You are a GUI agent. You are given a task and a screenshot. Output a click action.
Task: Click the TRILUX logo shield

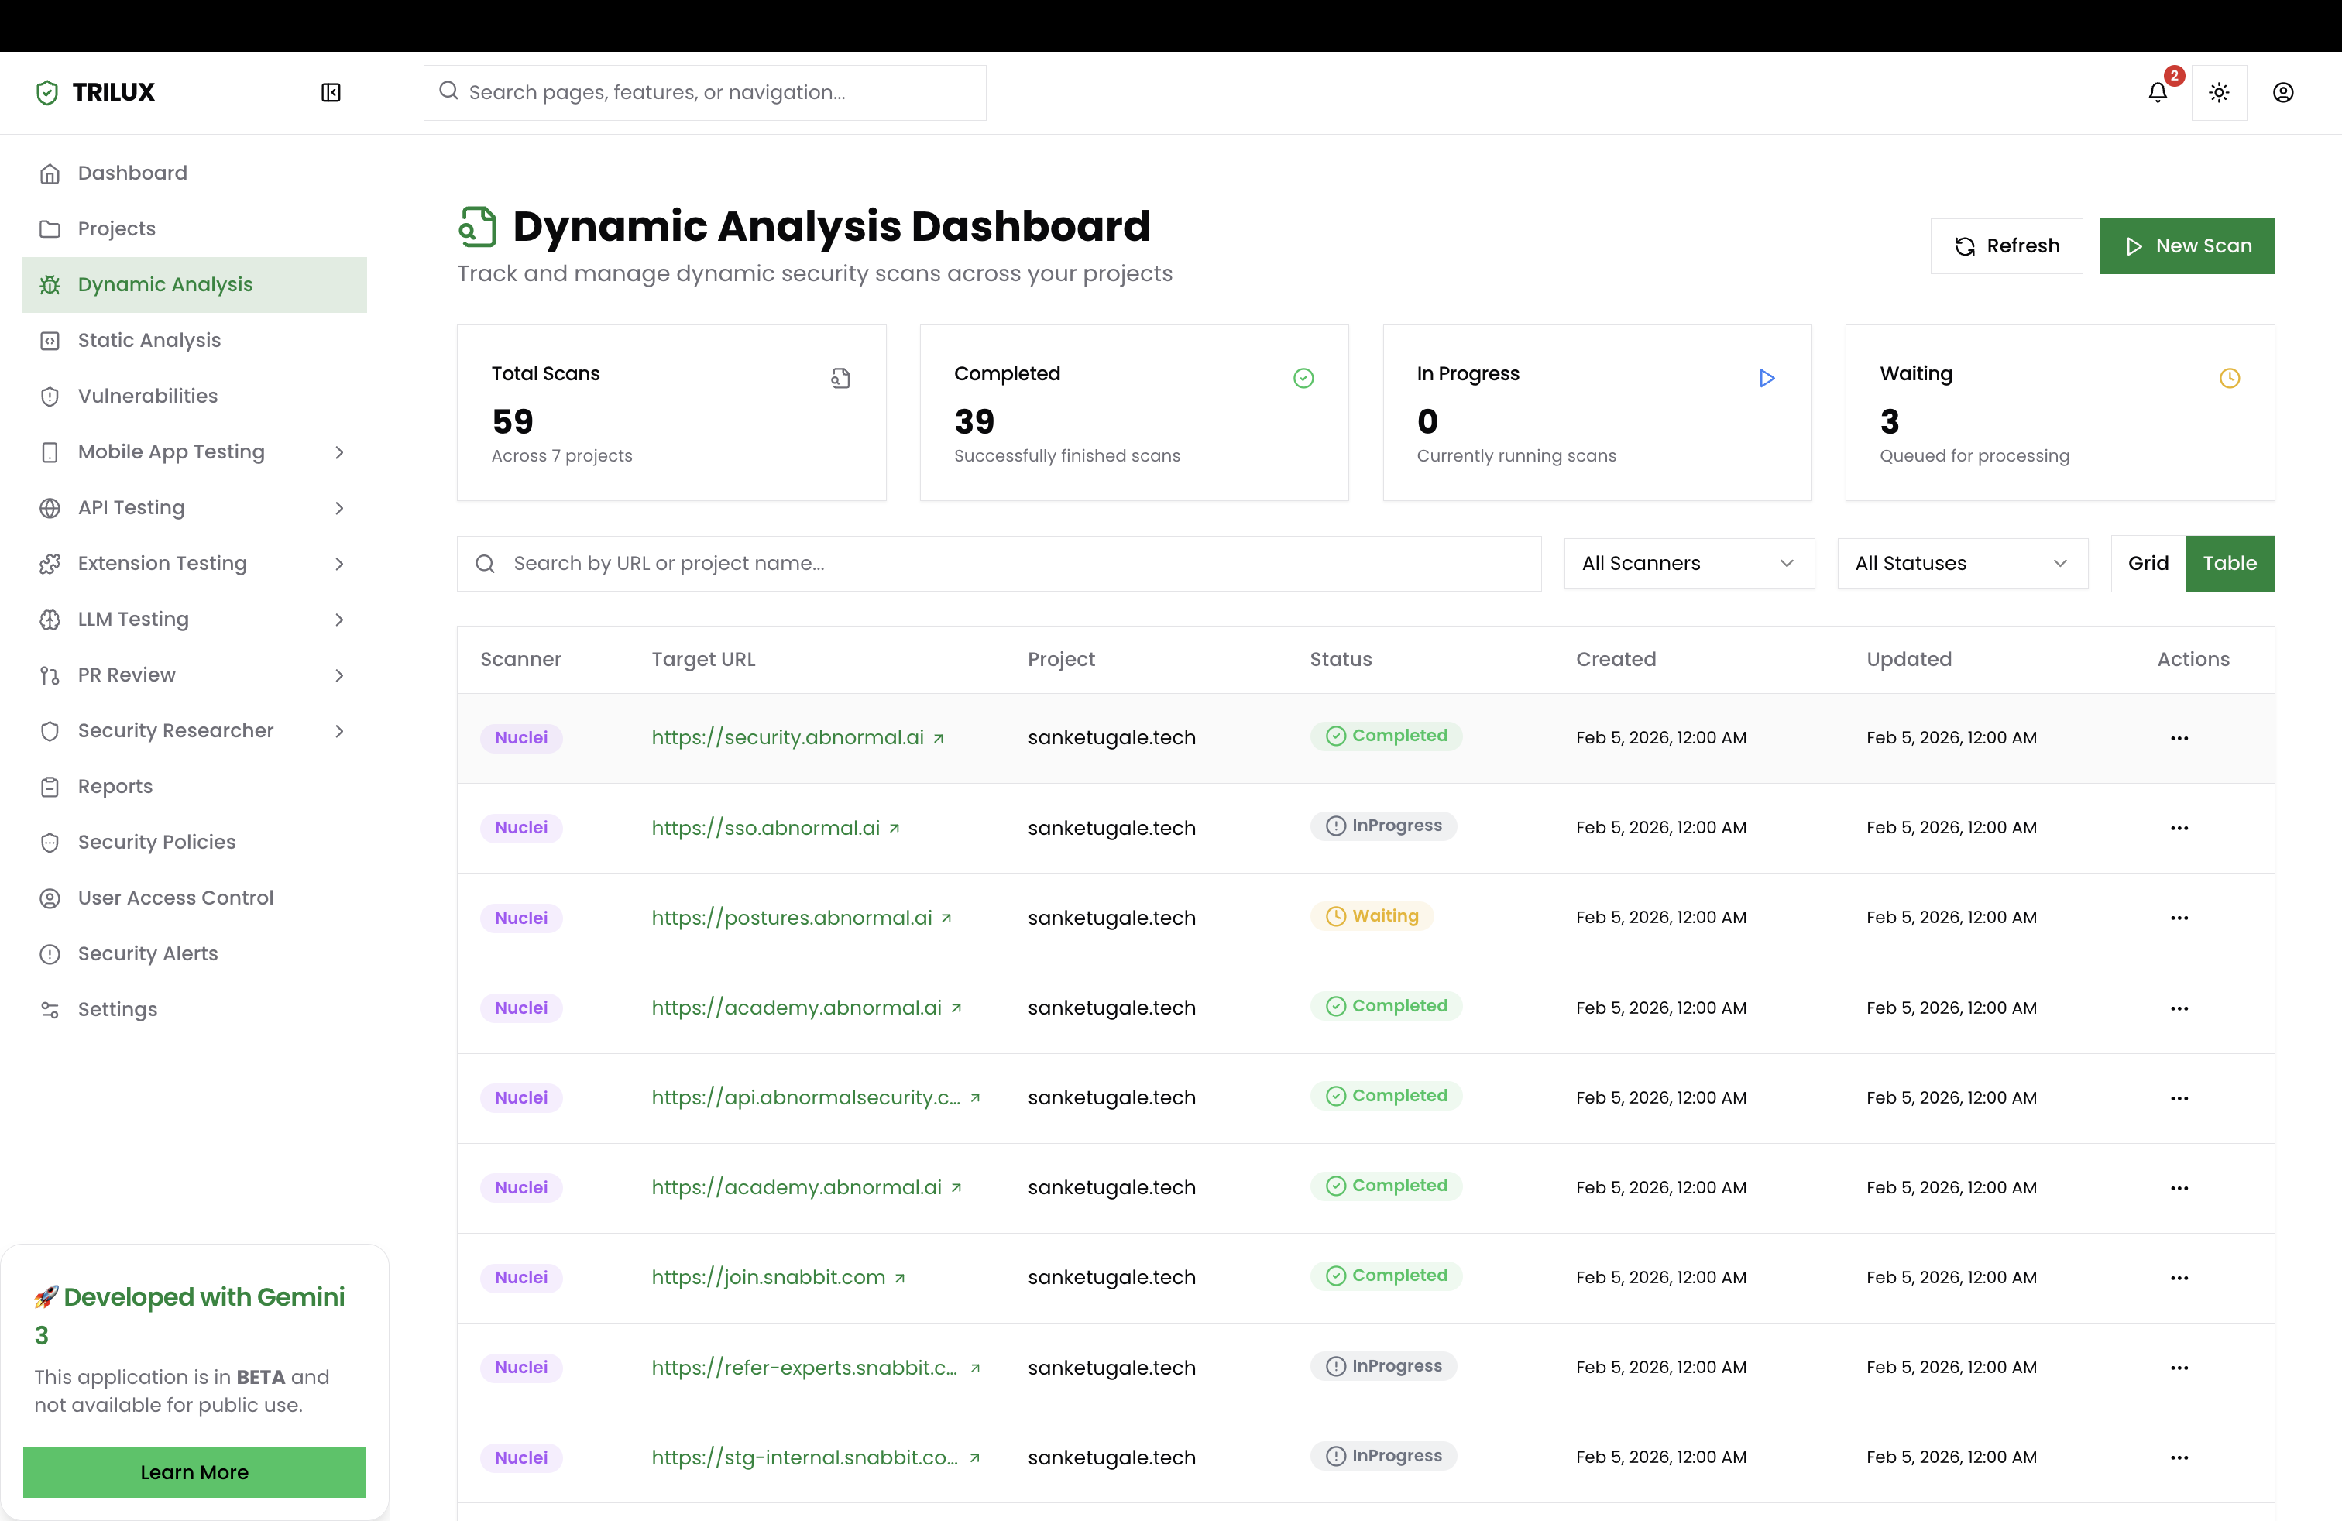47,92
